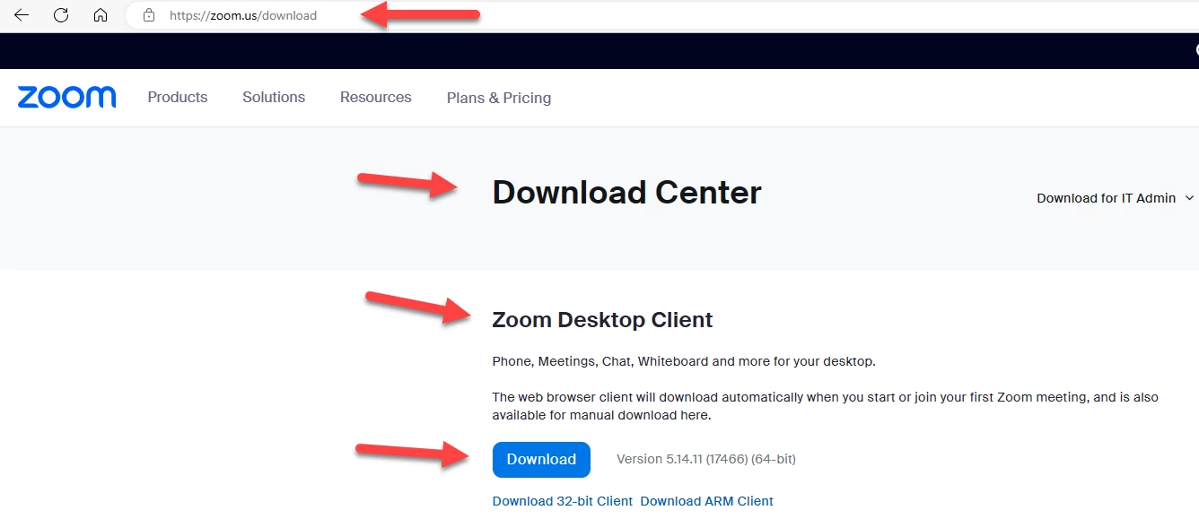Click the Download Center heading

click(x=626, y=193)
